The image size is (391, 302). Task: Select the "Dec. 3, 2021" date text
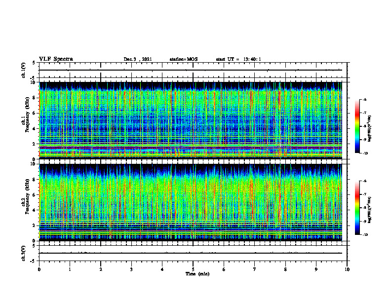point(138,59)
